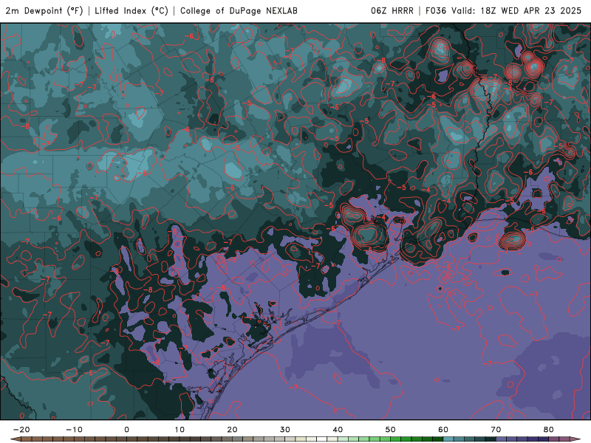Click the -20 label on the color scale
The width and height of the screenshot is (591, 443).
(x=21, y=430)
